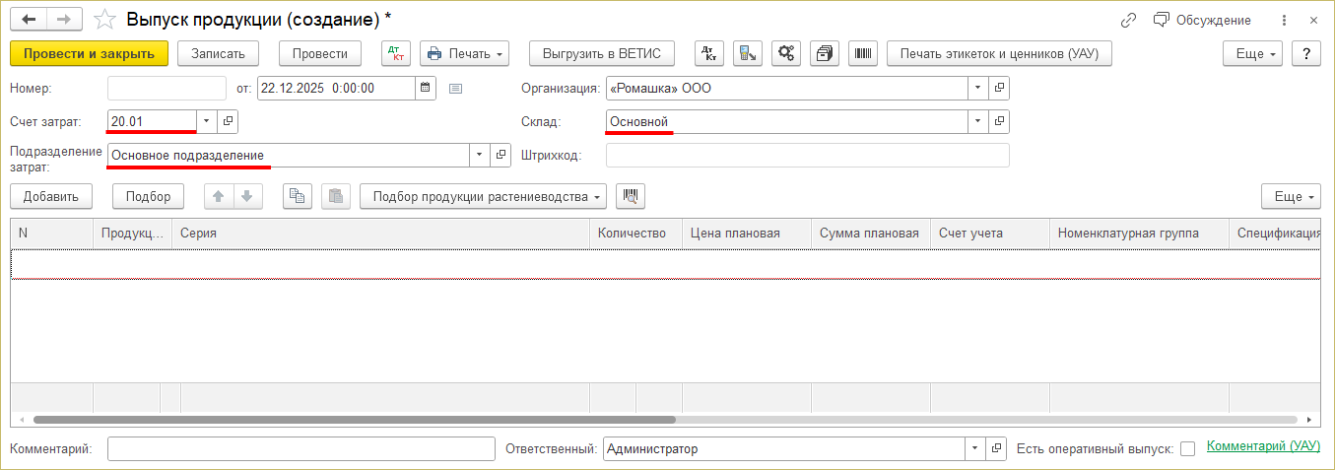The width and height of the screenshot is (1335, 470).
Task: Close the document with the X
Action: pos(1314,20)
